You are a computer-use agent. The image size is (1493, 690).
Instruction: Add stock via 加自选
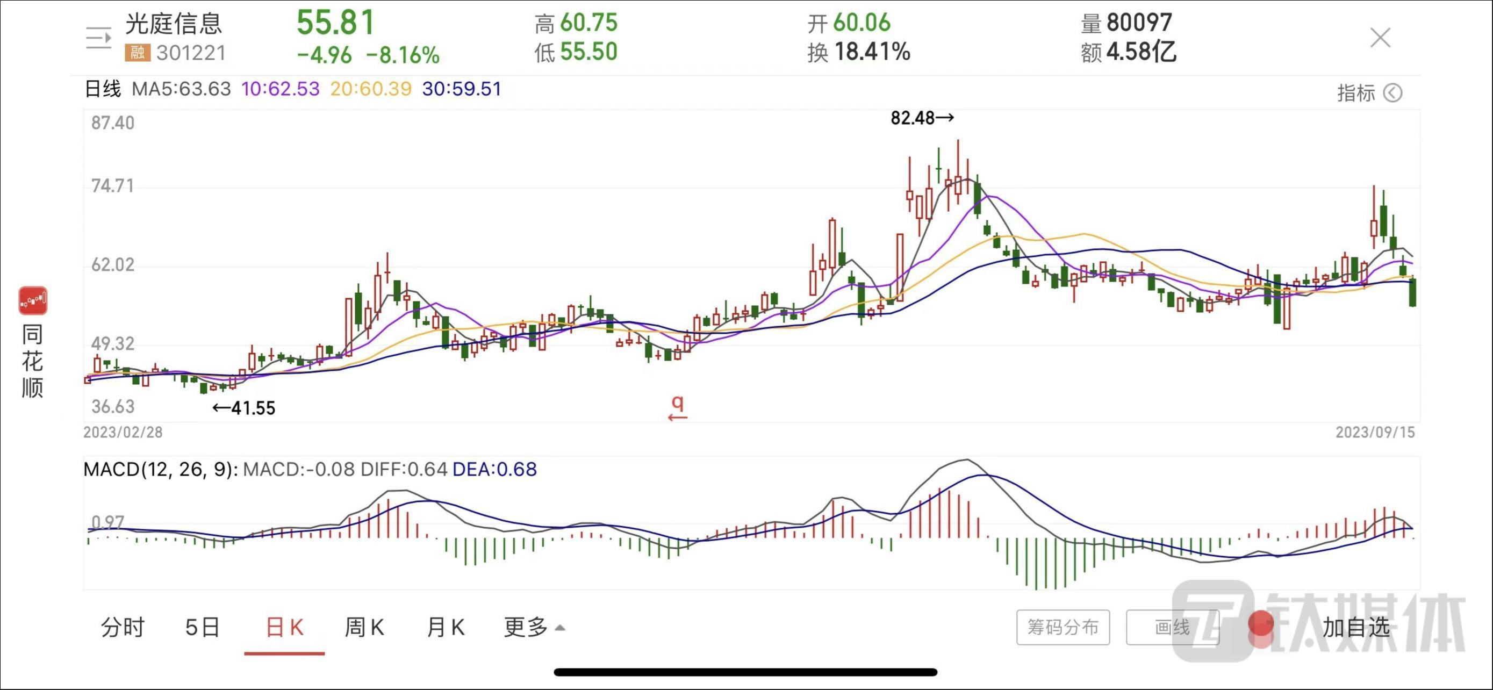click(x=1355, y=628)
